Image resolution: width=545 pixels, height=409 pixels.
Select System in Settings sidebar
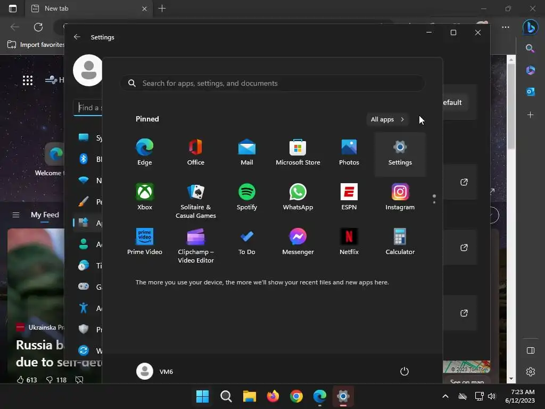88,138
